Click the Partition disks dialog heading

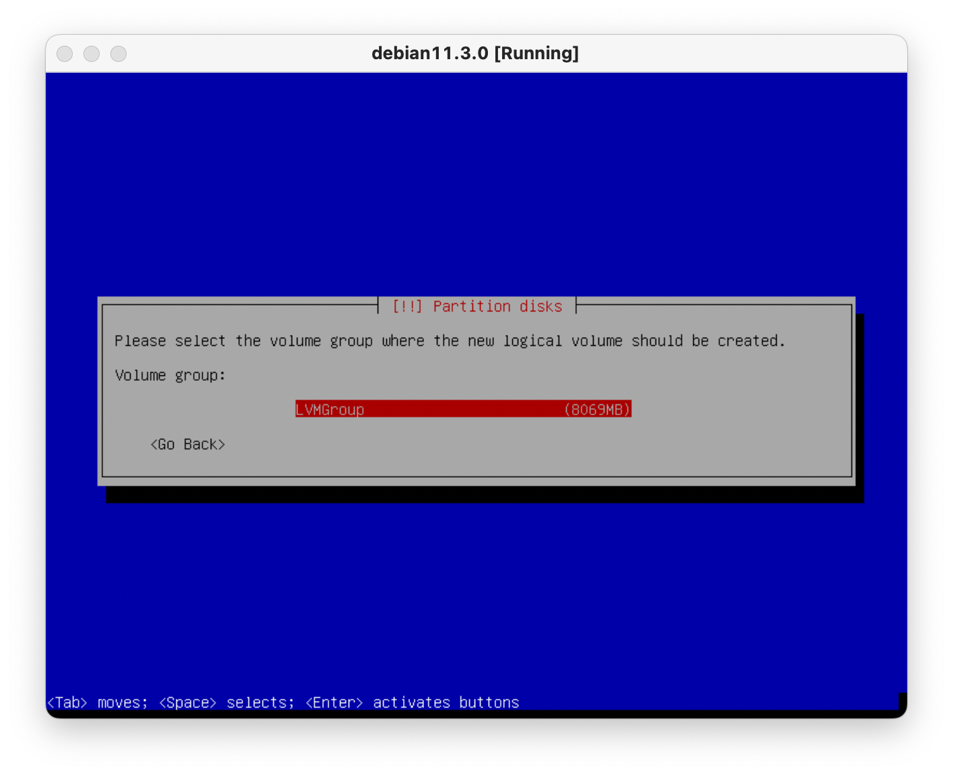pyautogui.click(x=497, y=307)
